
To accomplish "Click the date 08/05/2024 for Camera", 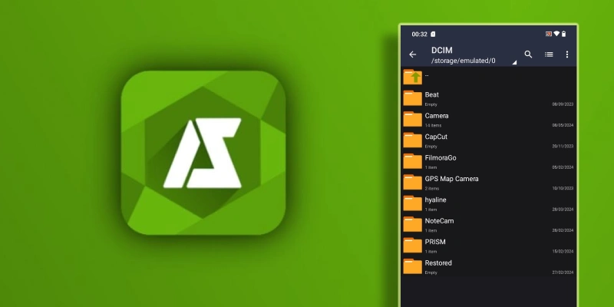I will [563, 125].
